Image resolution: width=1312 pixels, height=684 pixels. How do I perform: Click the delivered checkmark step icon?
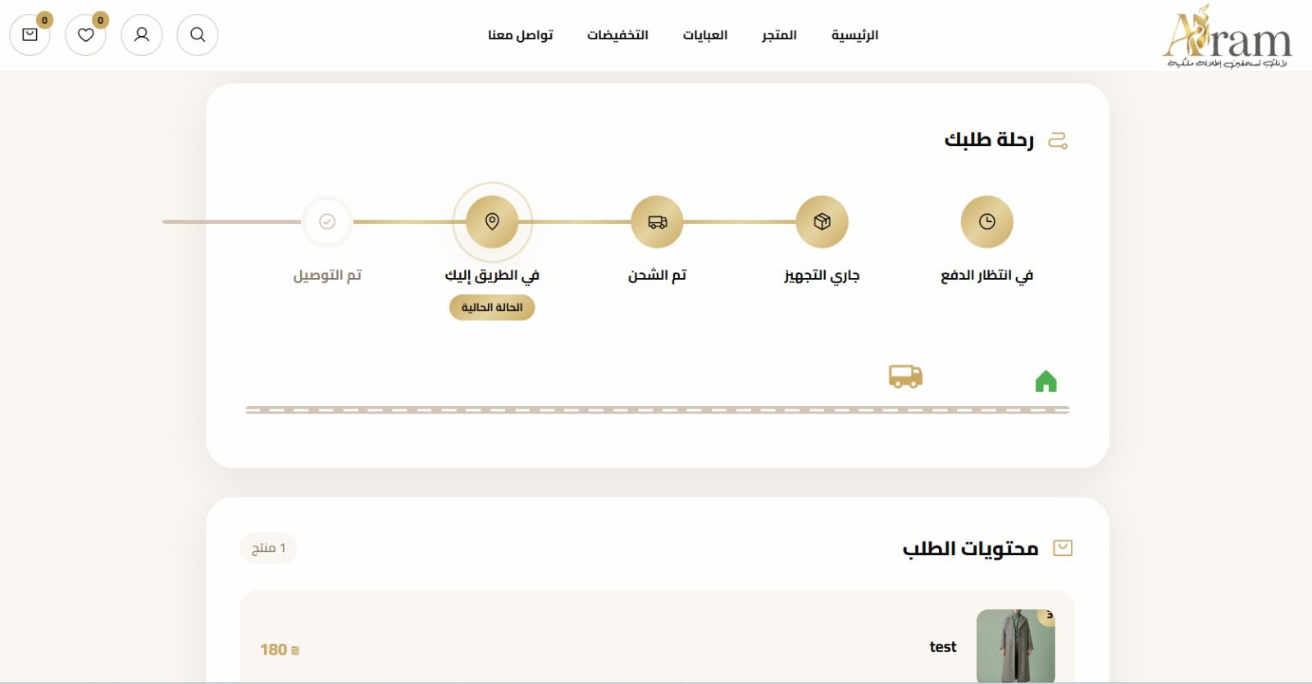[327, 221]
